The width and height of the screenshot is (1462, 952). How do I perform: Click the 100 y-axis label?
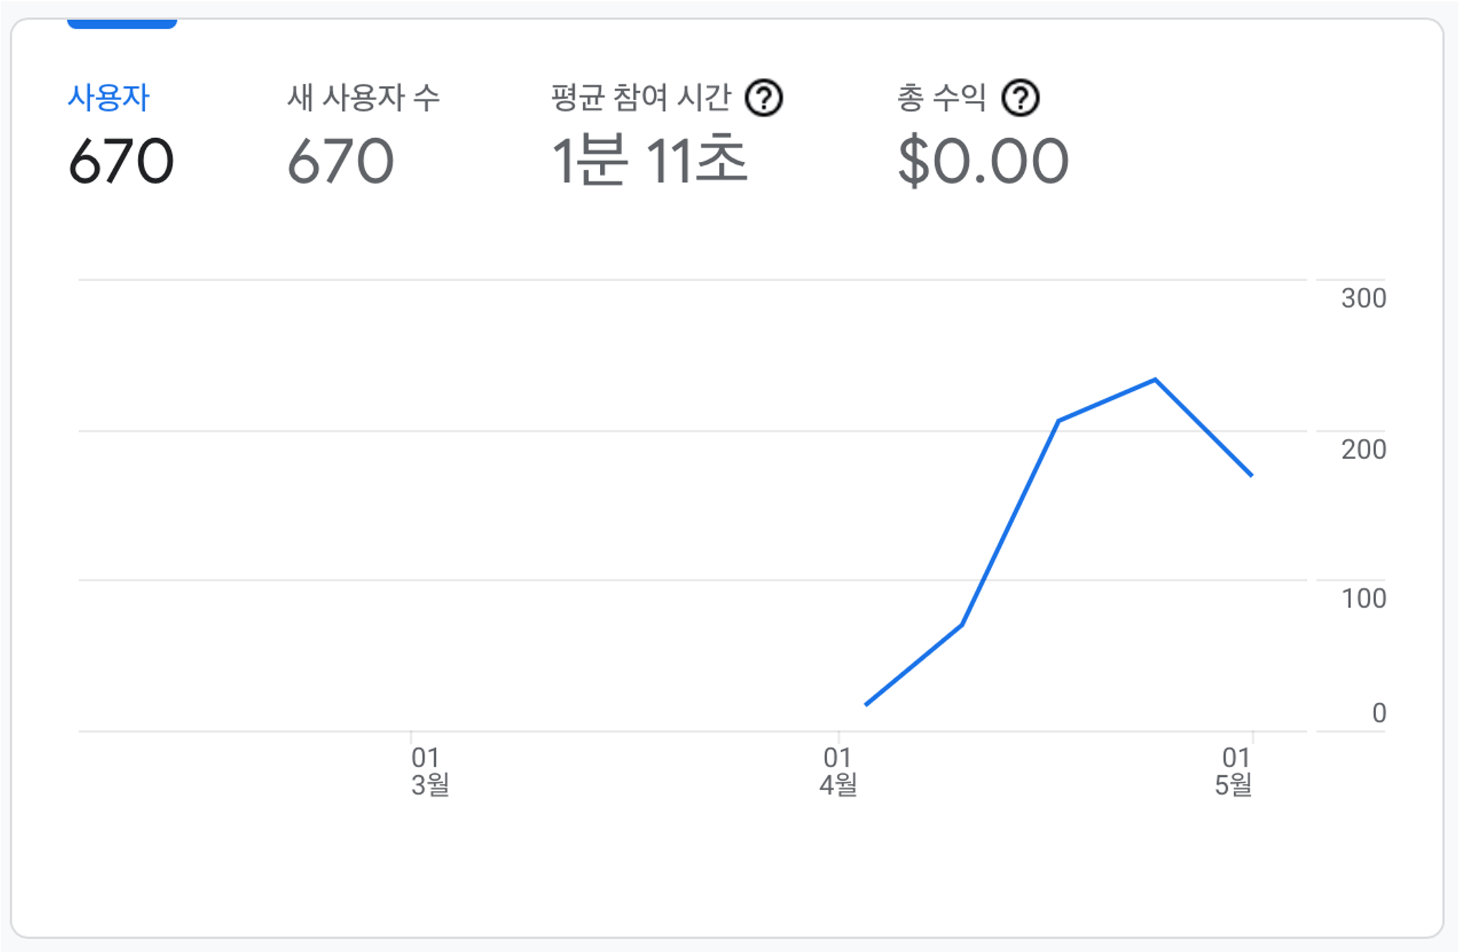1363,598
